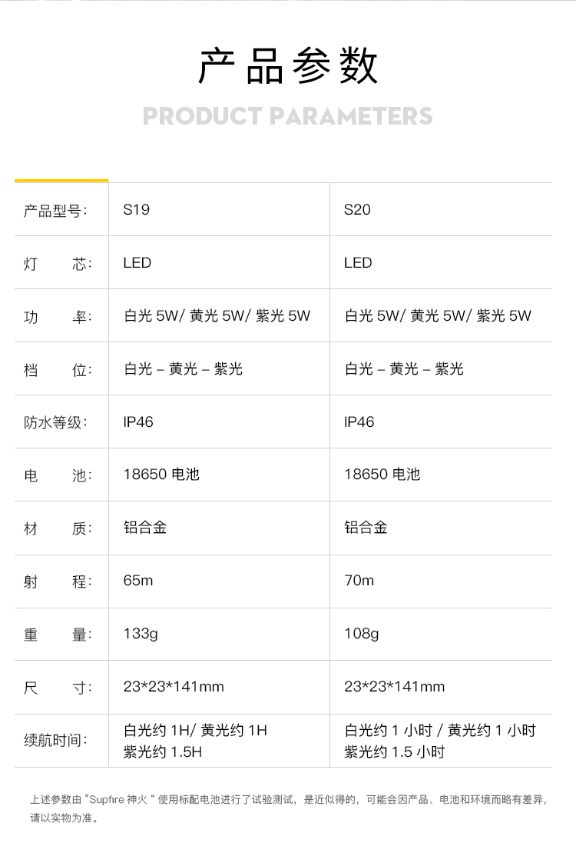Screen dimensions: 576x853
Task: Click the 续航时间 row label
Action: pyautogui.click(x=55, y=741)
